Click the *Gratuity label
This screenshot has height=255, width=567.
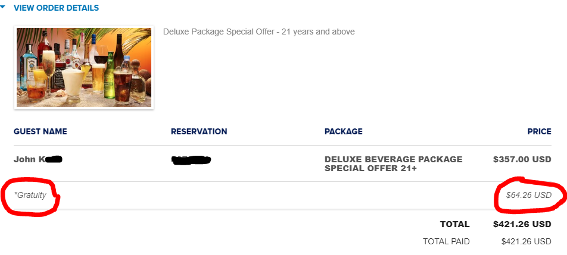[x=30, y=195]
